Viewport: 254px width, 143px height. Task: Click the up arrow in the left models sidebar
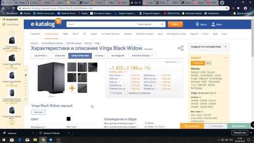[x=12, y=33]
